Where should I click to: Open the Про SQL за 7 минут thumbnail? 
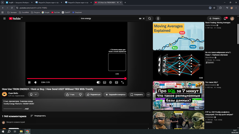pyautogui.click(x=179, y=95)
